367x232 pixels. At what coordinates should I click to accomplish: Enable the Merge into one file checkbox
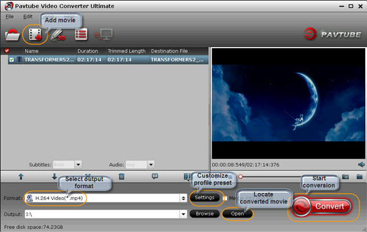point(225,198)
